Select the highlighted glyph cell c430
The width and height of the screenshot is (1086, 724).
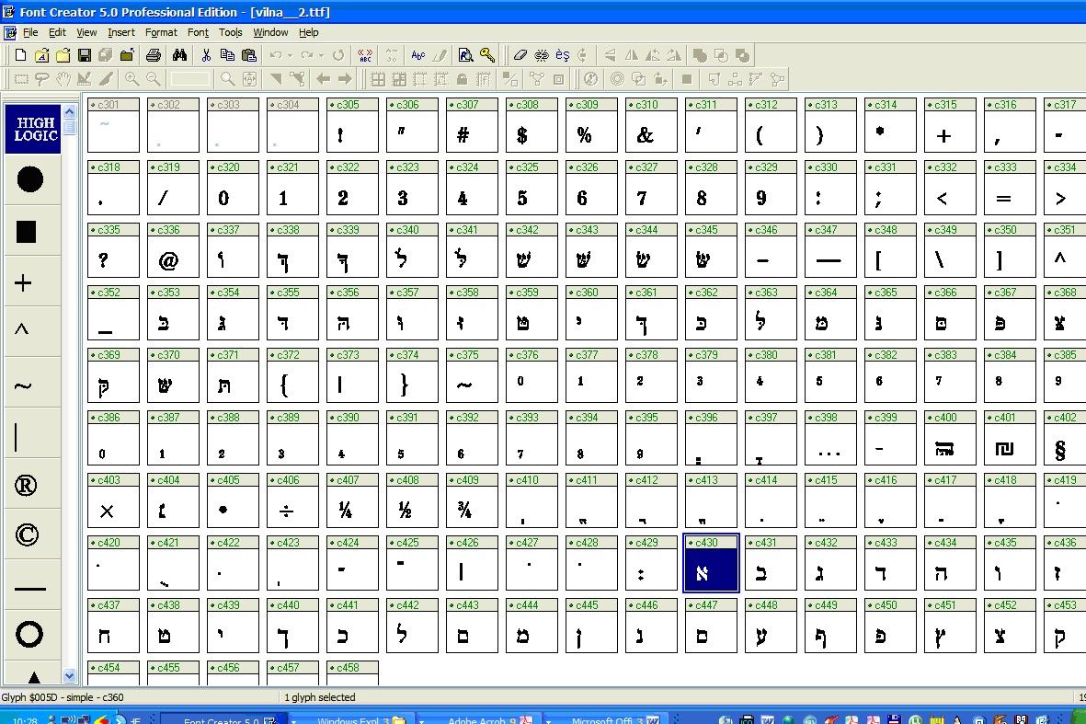click(712, 563)
